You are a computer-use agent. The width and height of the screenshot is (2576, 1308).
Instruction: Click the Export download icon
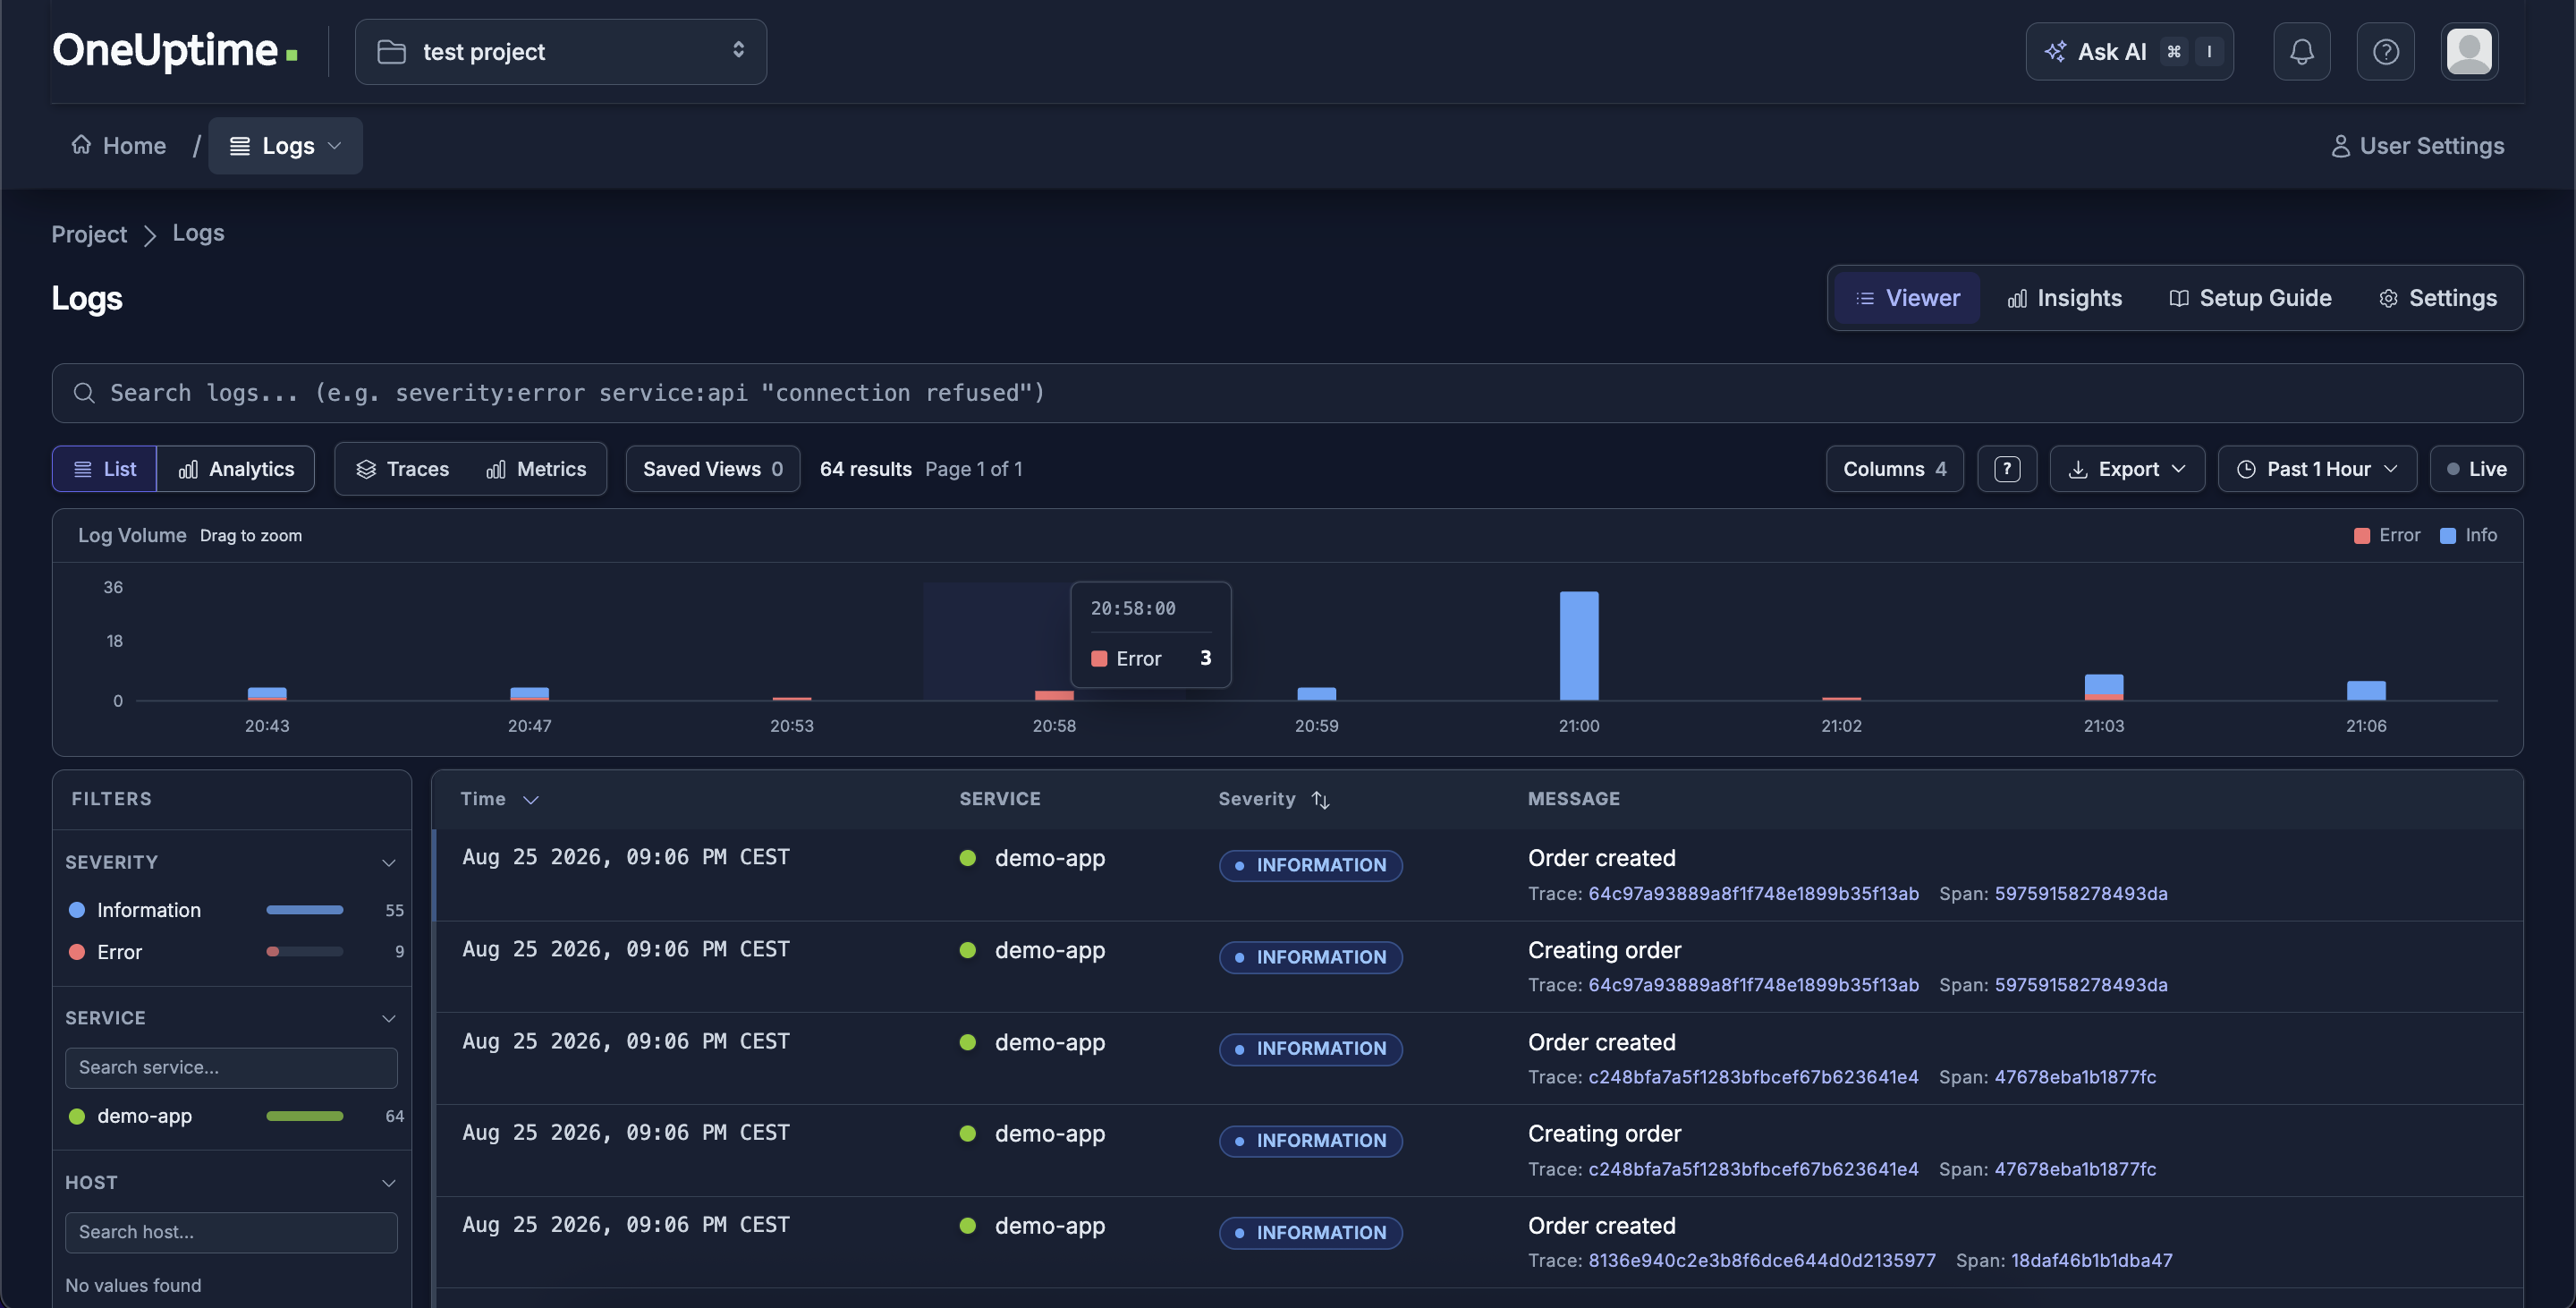tap(2077, 469)
